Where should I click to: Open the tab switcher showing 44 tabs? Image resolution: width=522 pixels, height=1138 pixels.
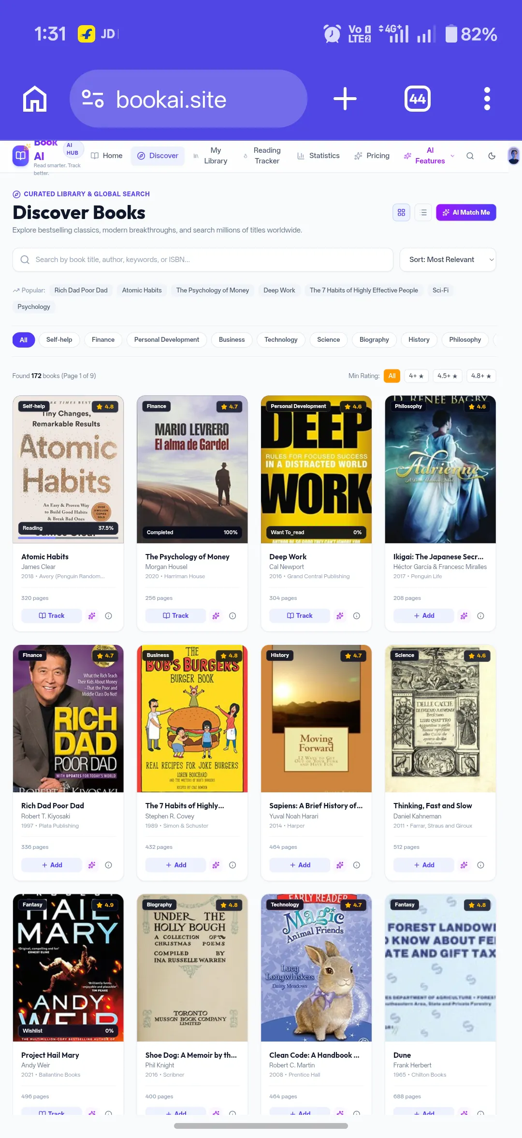point(418,99)
